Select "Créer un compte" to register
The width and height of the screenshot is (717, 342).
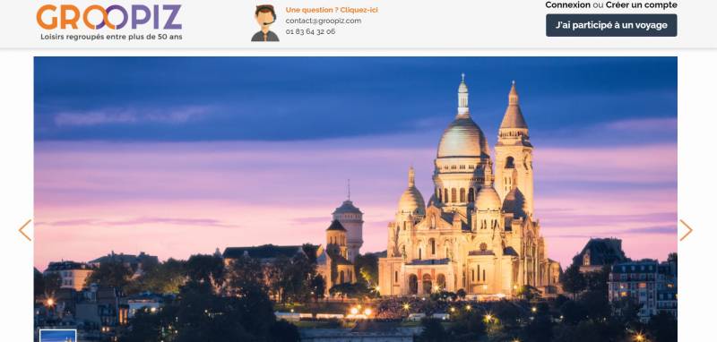[x=642, y=5]
